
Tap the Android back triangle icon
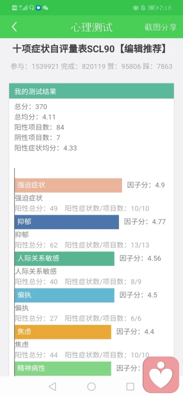coord(52,386)
